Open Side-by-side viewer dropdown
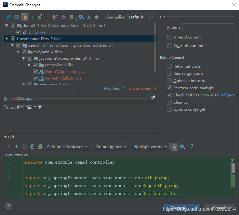The height and width of the screenshot is (215, 239). click(x=68, y=146)
